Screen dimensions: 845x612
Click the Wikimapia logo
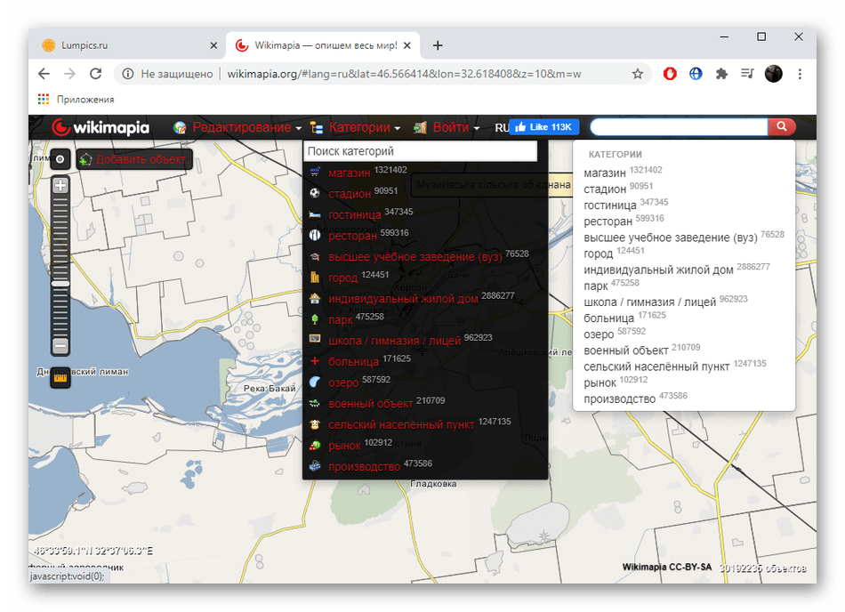coord(101,128)
